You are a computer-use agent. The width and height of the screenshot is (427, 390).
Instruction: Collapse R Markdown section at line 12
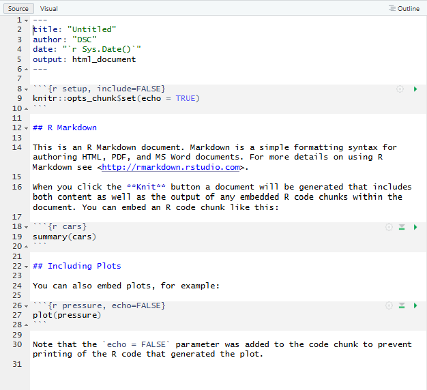coord(26,128)
